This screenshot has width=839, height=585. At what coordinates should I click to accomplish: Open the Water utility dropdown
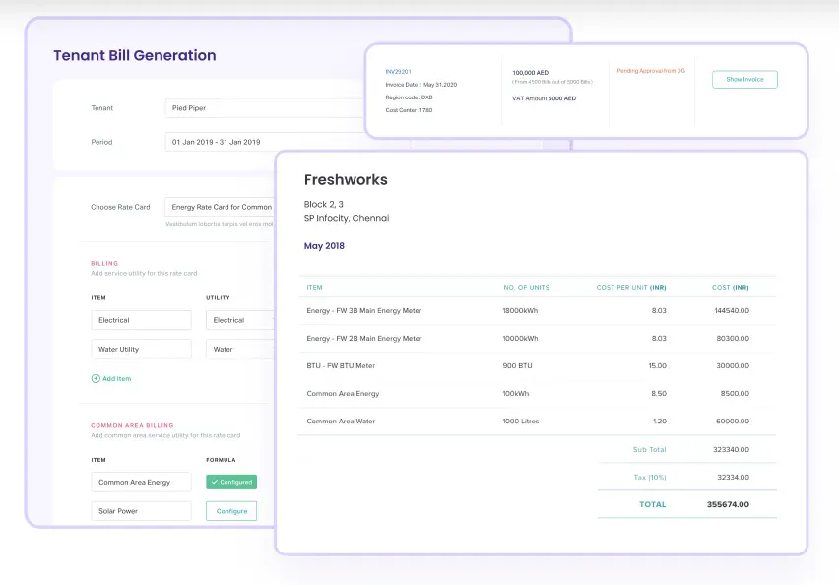pyautogui.click(x=239, y=349)
